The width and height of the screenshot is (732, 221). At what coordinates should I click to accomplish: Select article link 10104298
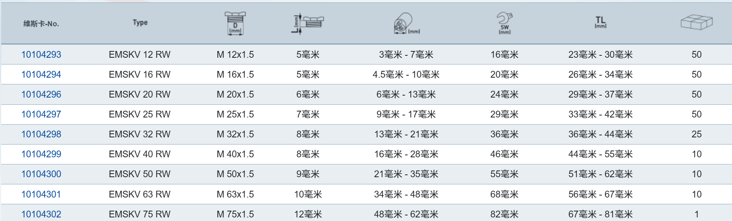[41, 134]
